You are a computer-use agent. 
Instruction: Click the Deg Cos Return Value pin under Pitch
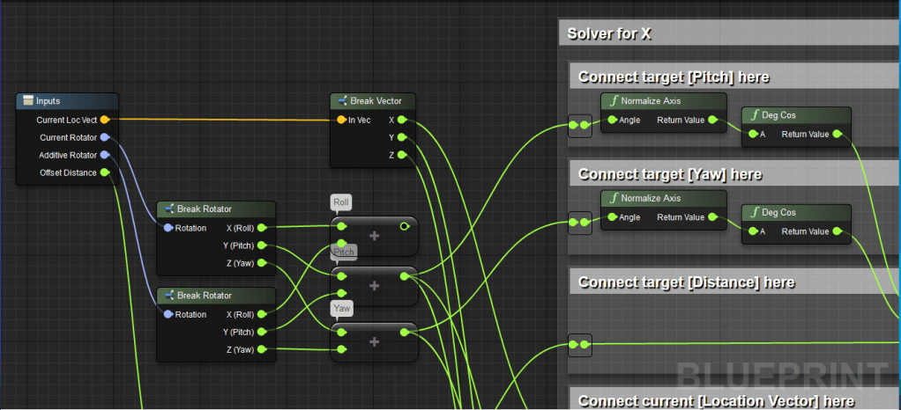click(838, 135)
